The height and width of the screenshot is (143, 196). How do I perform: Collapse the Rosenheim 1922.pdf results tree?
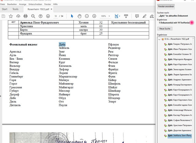tap(159, 40)
